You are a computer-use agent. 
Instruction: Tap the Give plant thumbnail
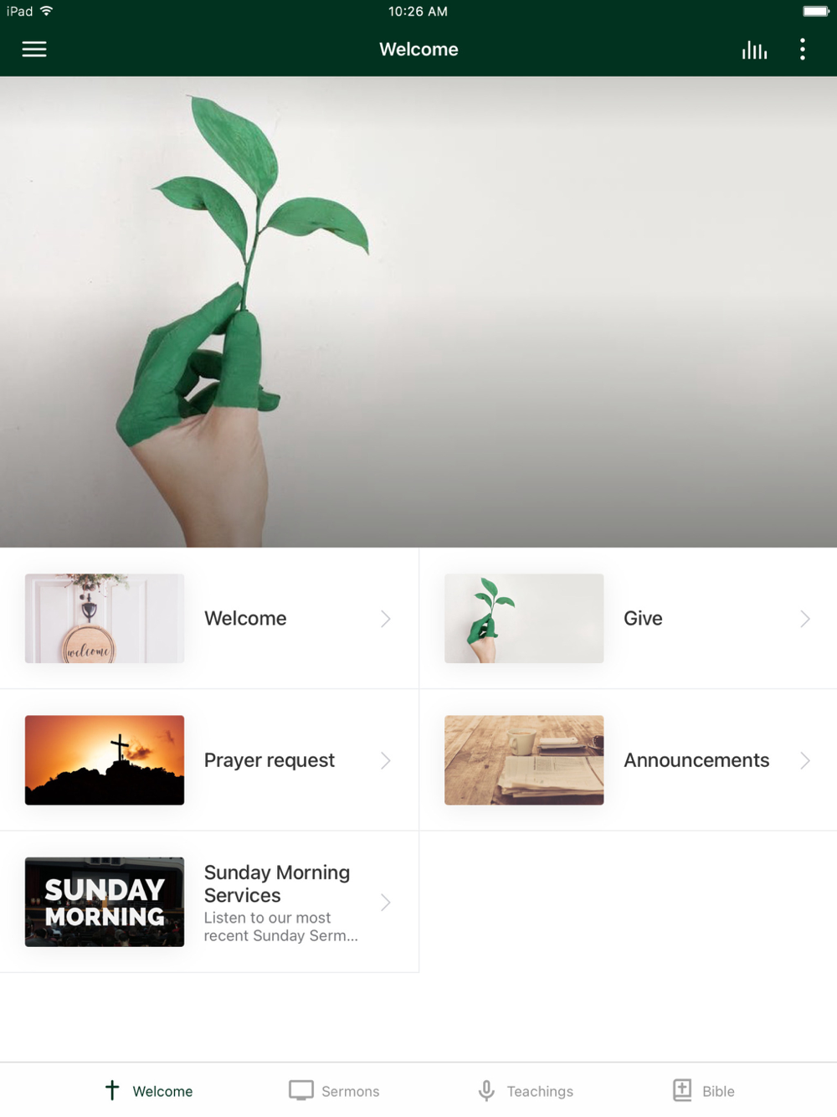524,619
